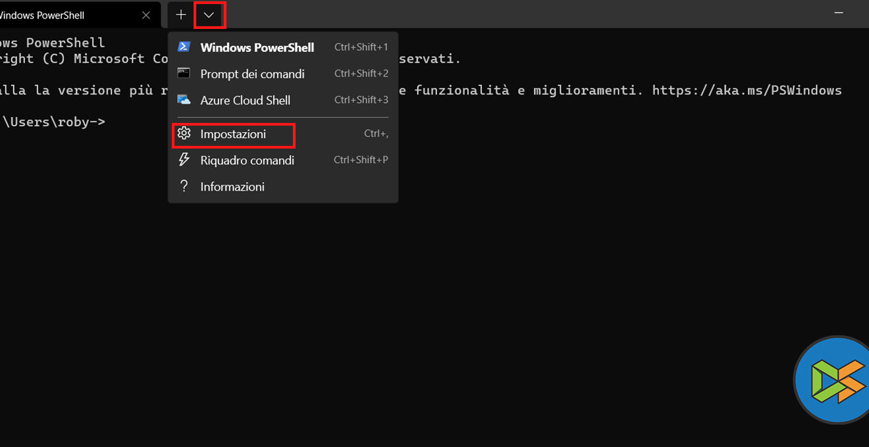Select the Windows PowerShell profile text in the menu

click(x=257, y=47)
